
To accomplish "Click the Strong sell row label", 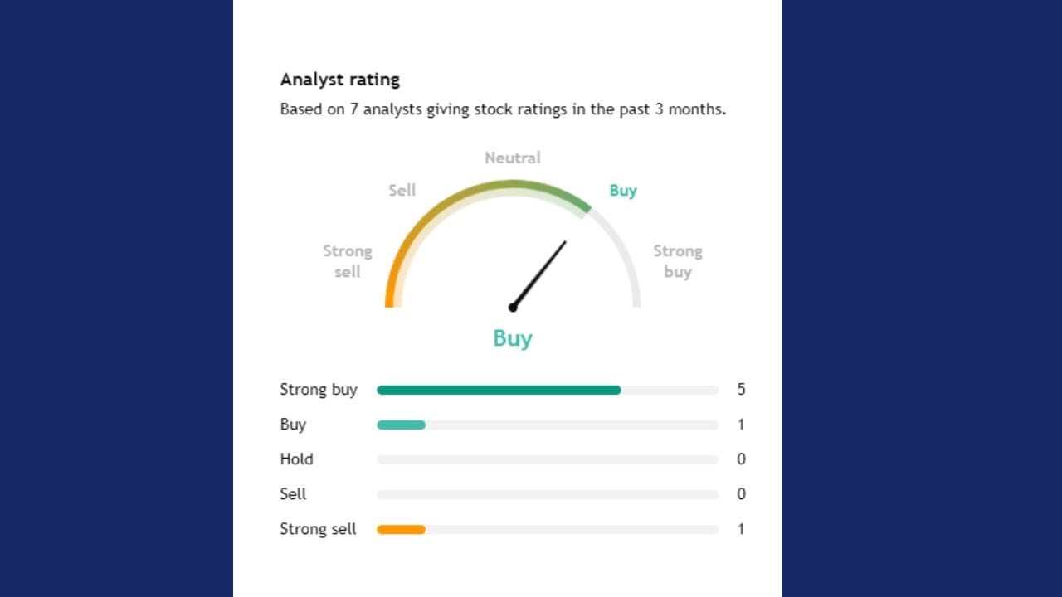I will coord(318,529).
